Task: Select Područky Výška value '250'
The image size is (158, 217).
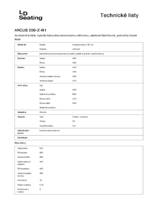Action: [74, 90]
